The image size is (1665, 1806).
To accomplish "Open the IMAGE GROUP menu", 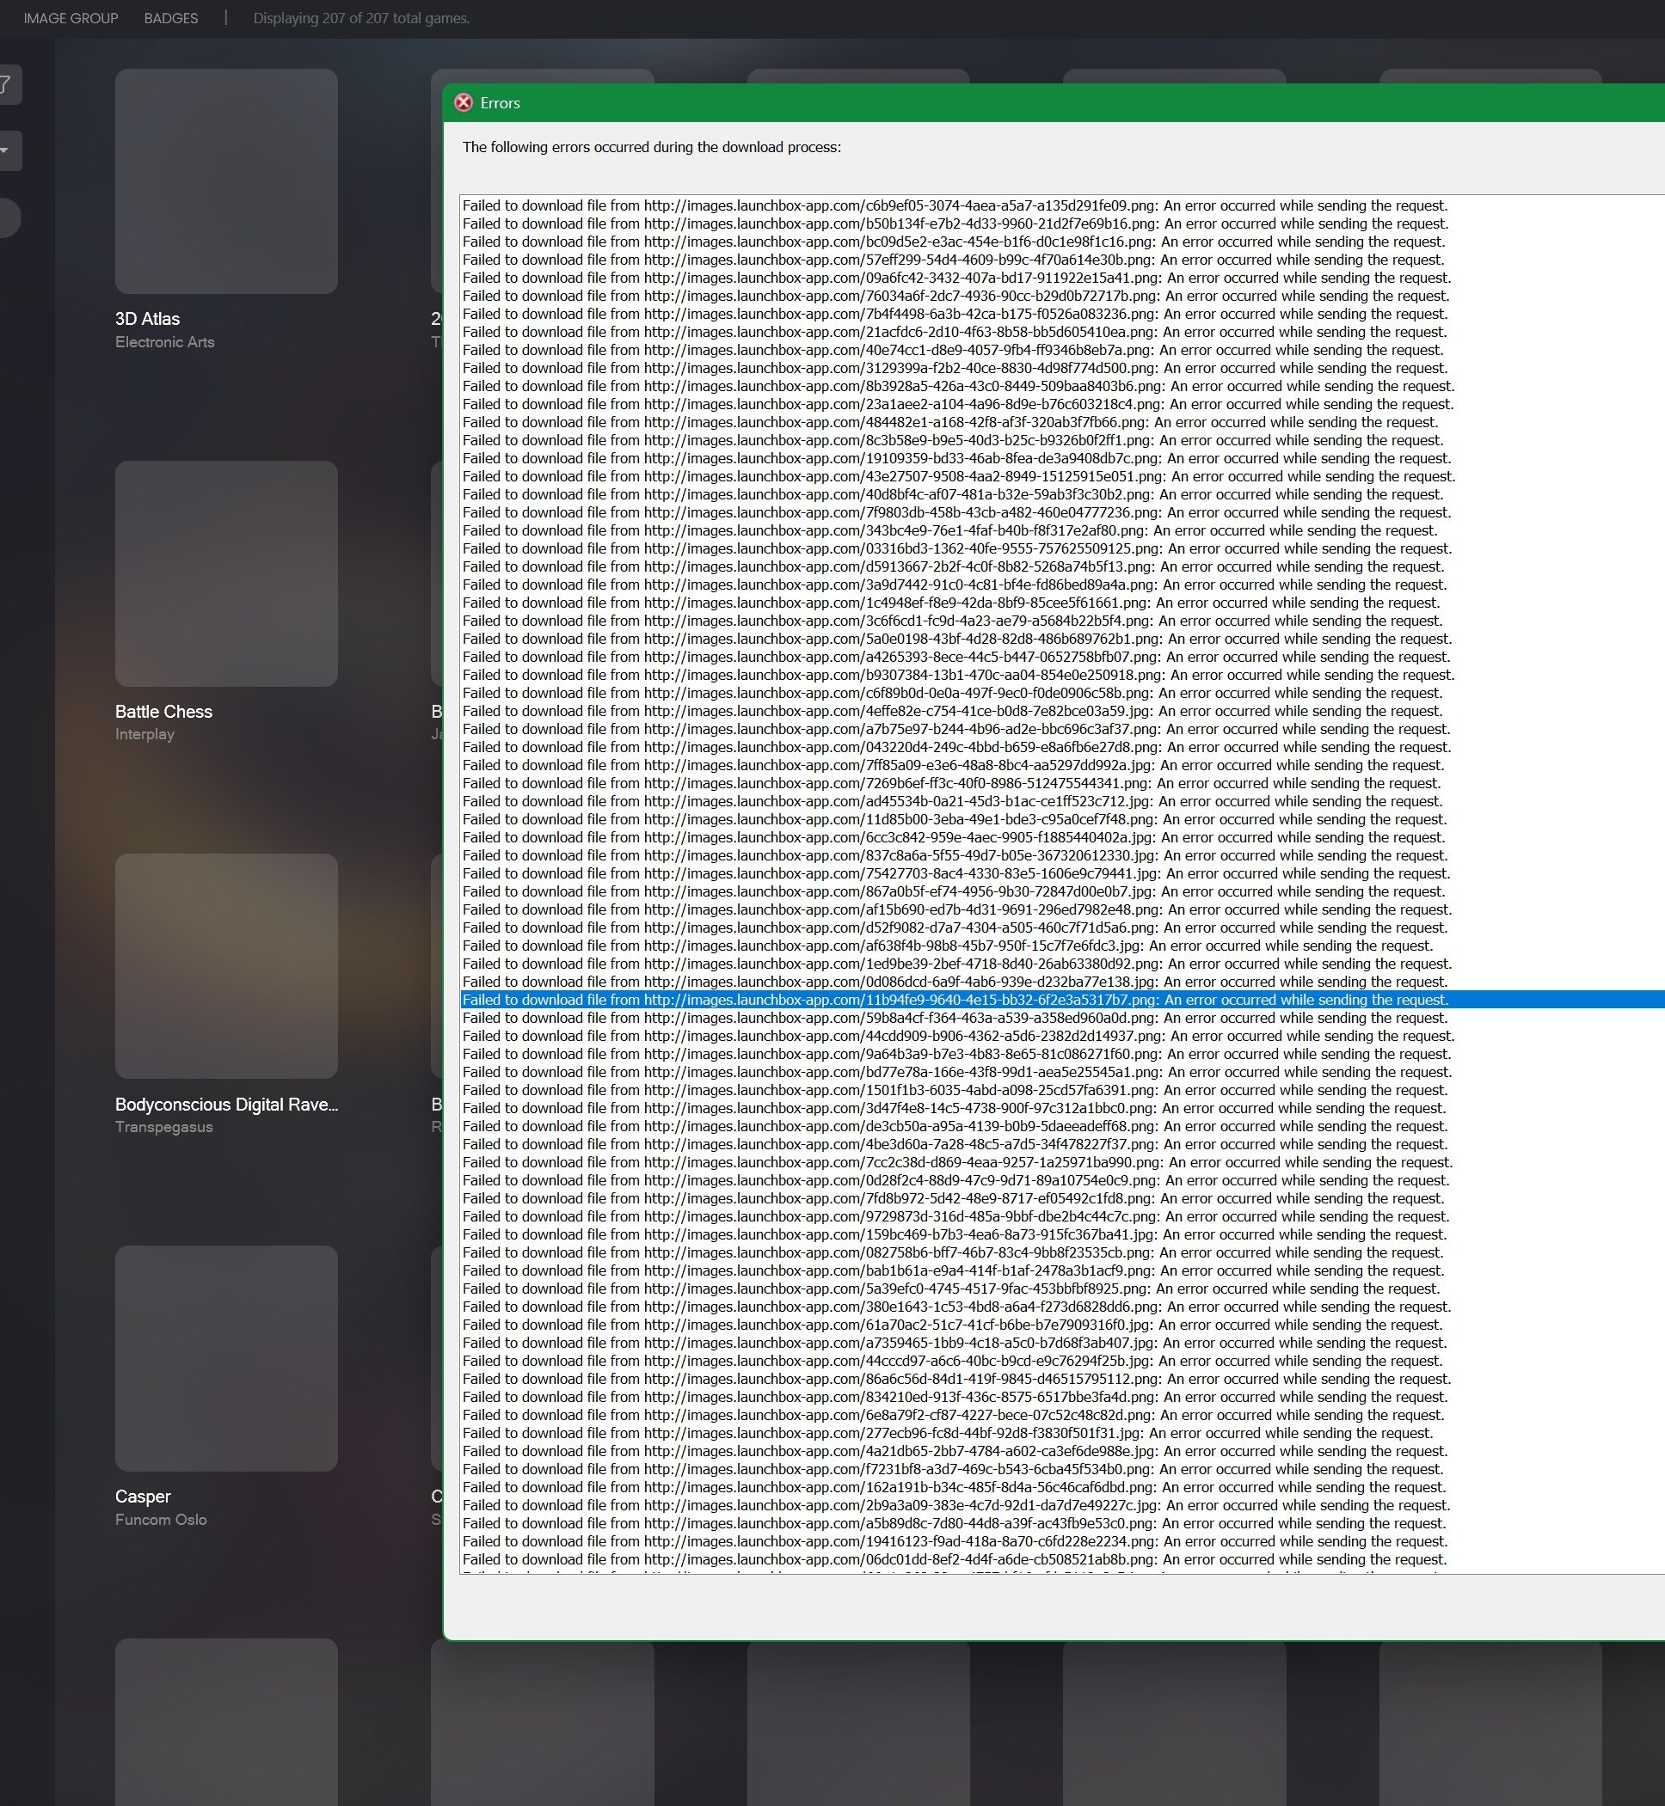I will (x=71, y=18).
